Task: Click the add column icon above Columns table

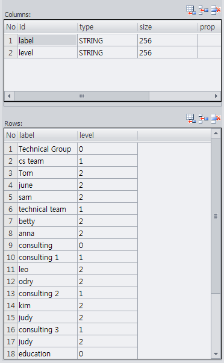Action: pyautogui.click(x=191, y=10)
